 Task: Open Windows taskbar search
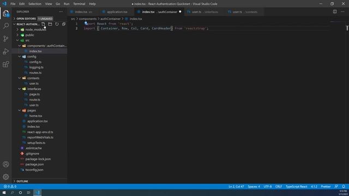pyautogui.click(x=12, y=193)
